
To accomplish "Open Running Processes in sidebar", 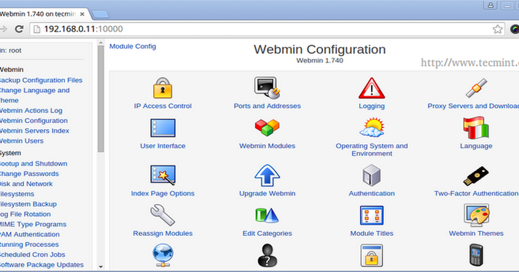I will [29, 244].
